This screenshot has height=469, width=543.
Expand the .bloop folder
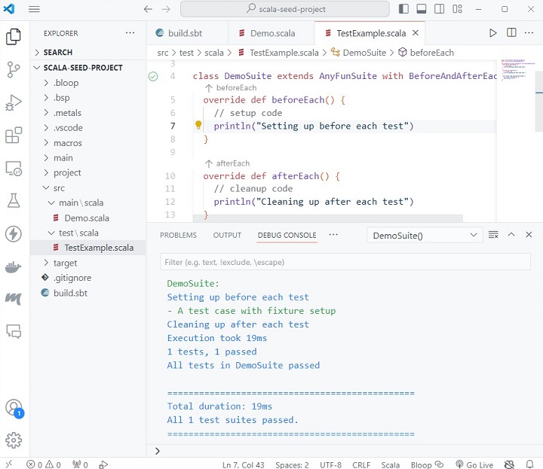point(66,83)
